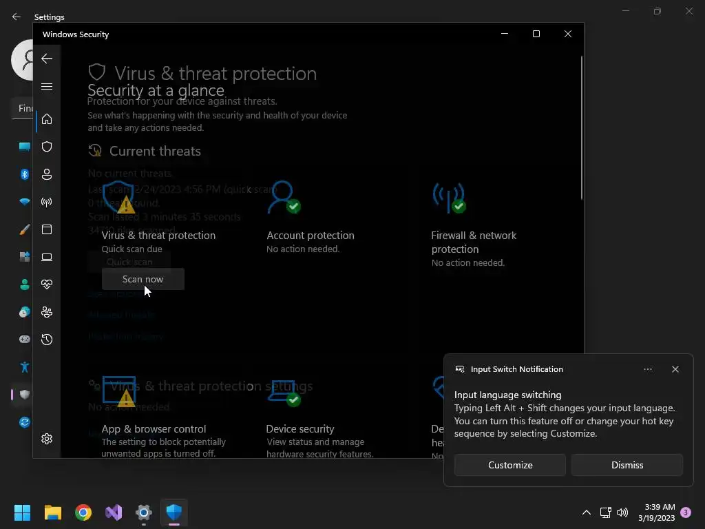Image resolution: width=705 pixels, height=529 pixels.
Task: Dismiss the Input Switch Notification
Action: click(627, 465)
